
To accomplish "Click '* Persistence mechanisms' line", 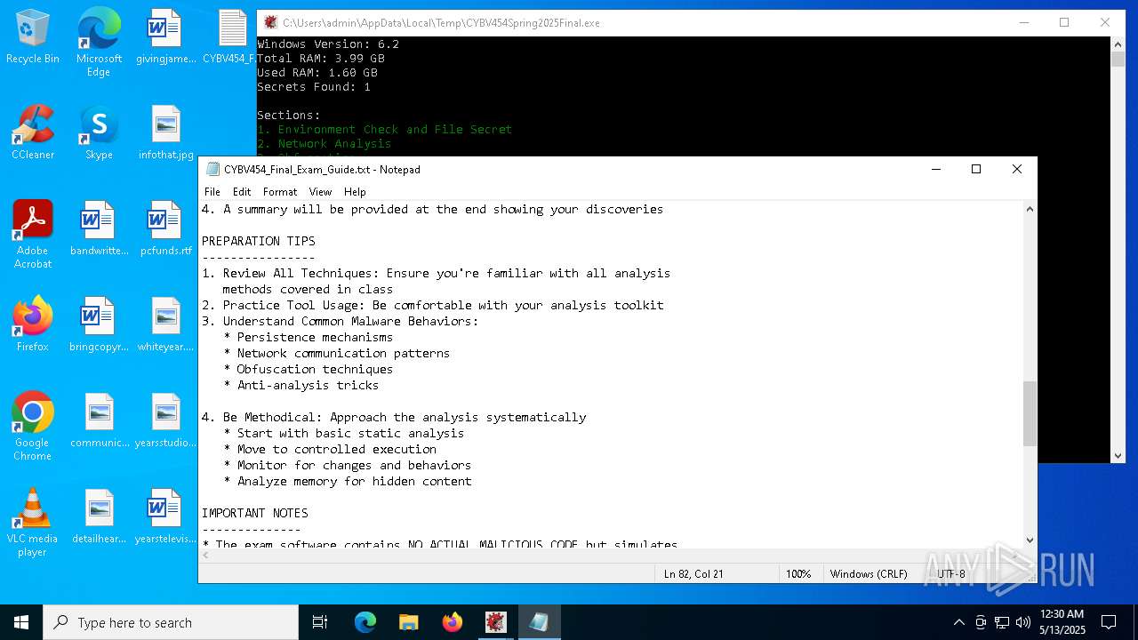I will coord(308,337).
